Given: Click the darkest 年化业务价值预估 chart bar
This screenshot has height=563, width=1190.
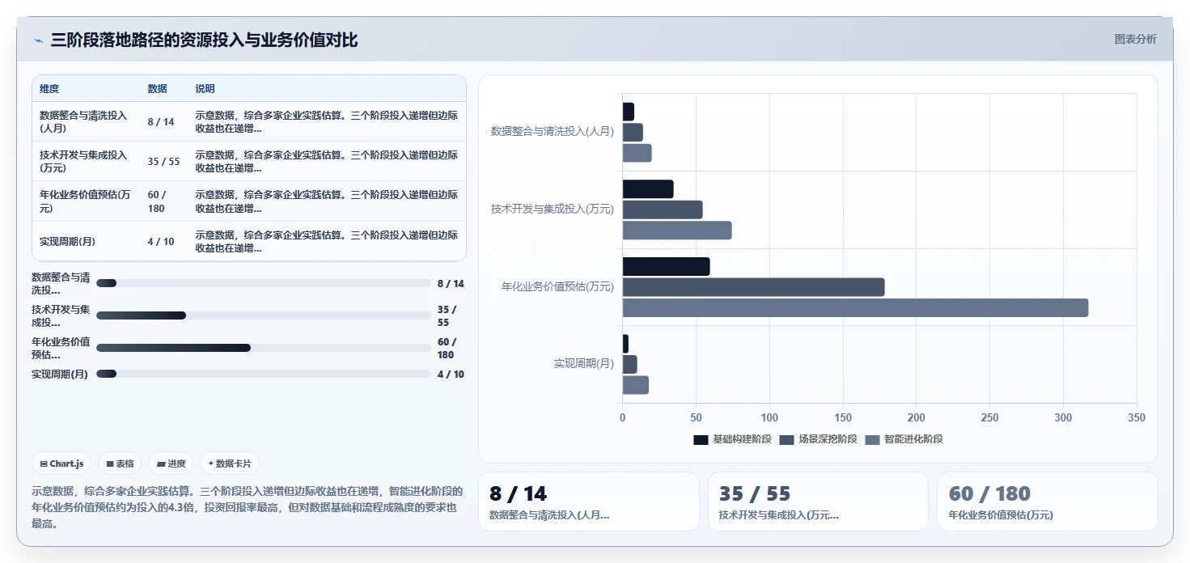Looking at the screenshot, I should [666, 266].
